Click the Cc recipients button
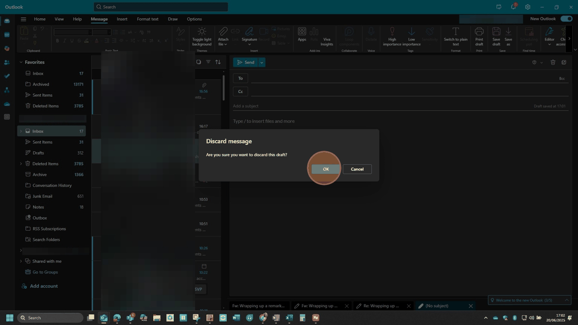 click(x=240, y=91)
